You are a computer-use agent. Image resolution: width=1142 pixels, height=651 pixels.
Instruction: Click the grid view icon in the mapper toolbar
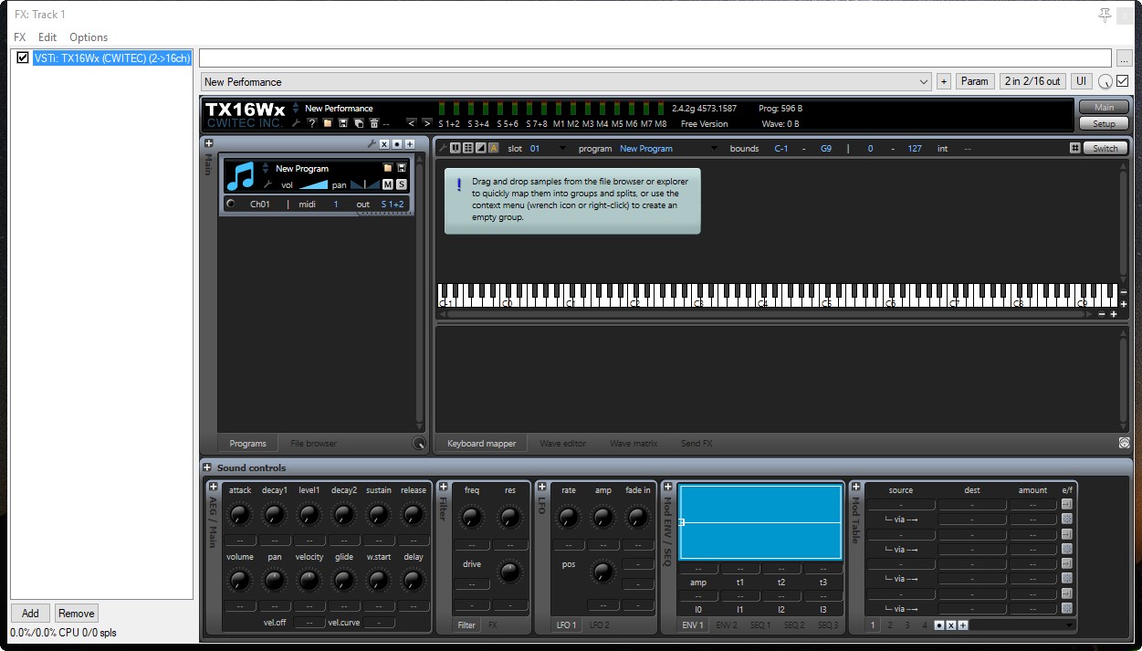point(468,148)
